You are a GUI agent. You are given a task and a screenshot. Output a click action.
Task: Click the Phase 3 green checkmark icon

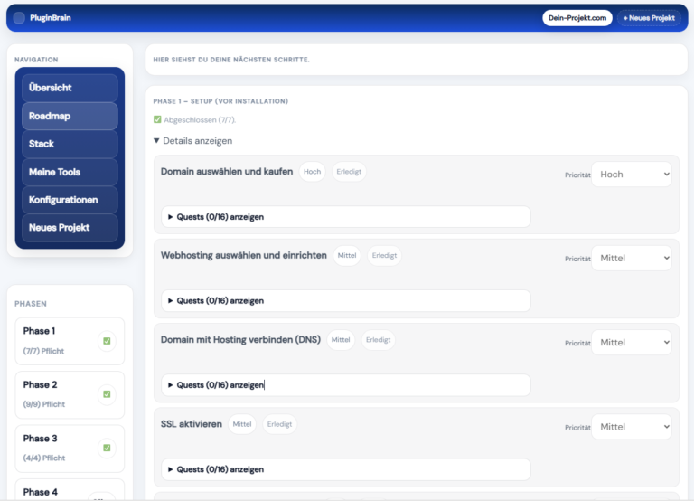point(107,448)
